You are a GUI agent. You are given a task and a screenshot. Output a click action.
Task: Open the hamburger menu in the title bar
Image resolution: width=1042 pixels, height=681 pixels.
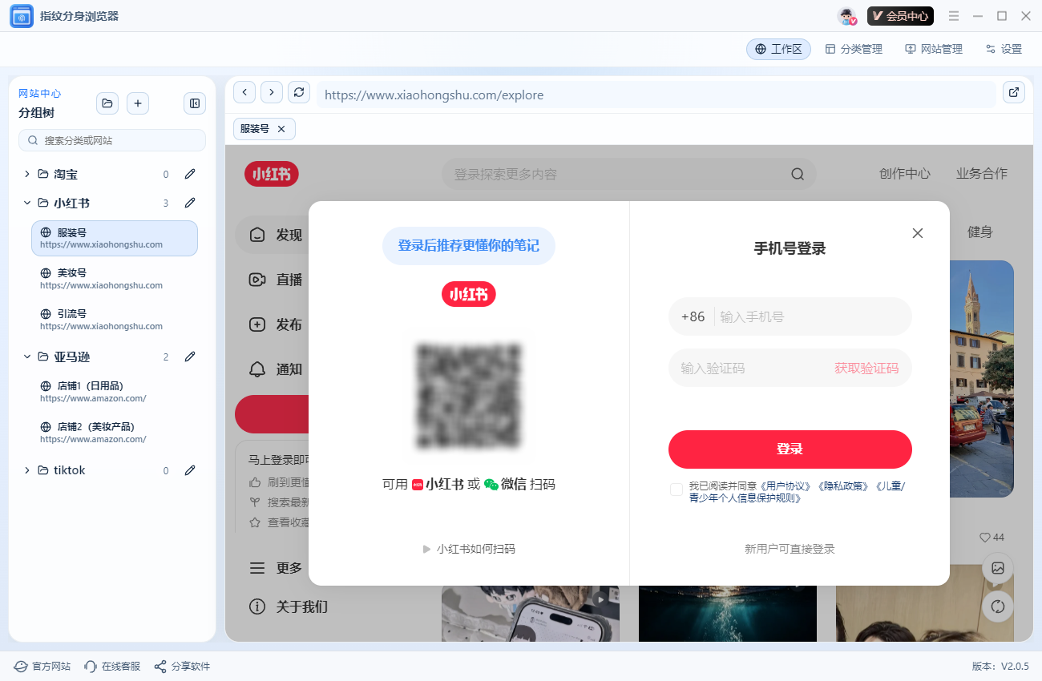click(954, 16)
